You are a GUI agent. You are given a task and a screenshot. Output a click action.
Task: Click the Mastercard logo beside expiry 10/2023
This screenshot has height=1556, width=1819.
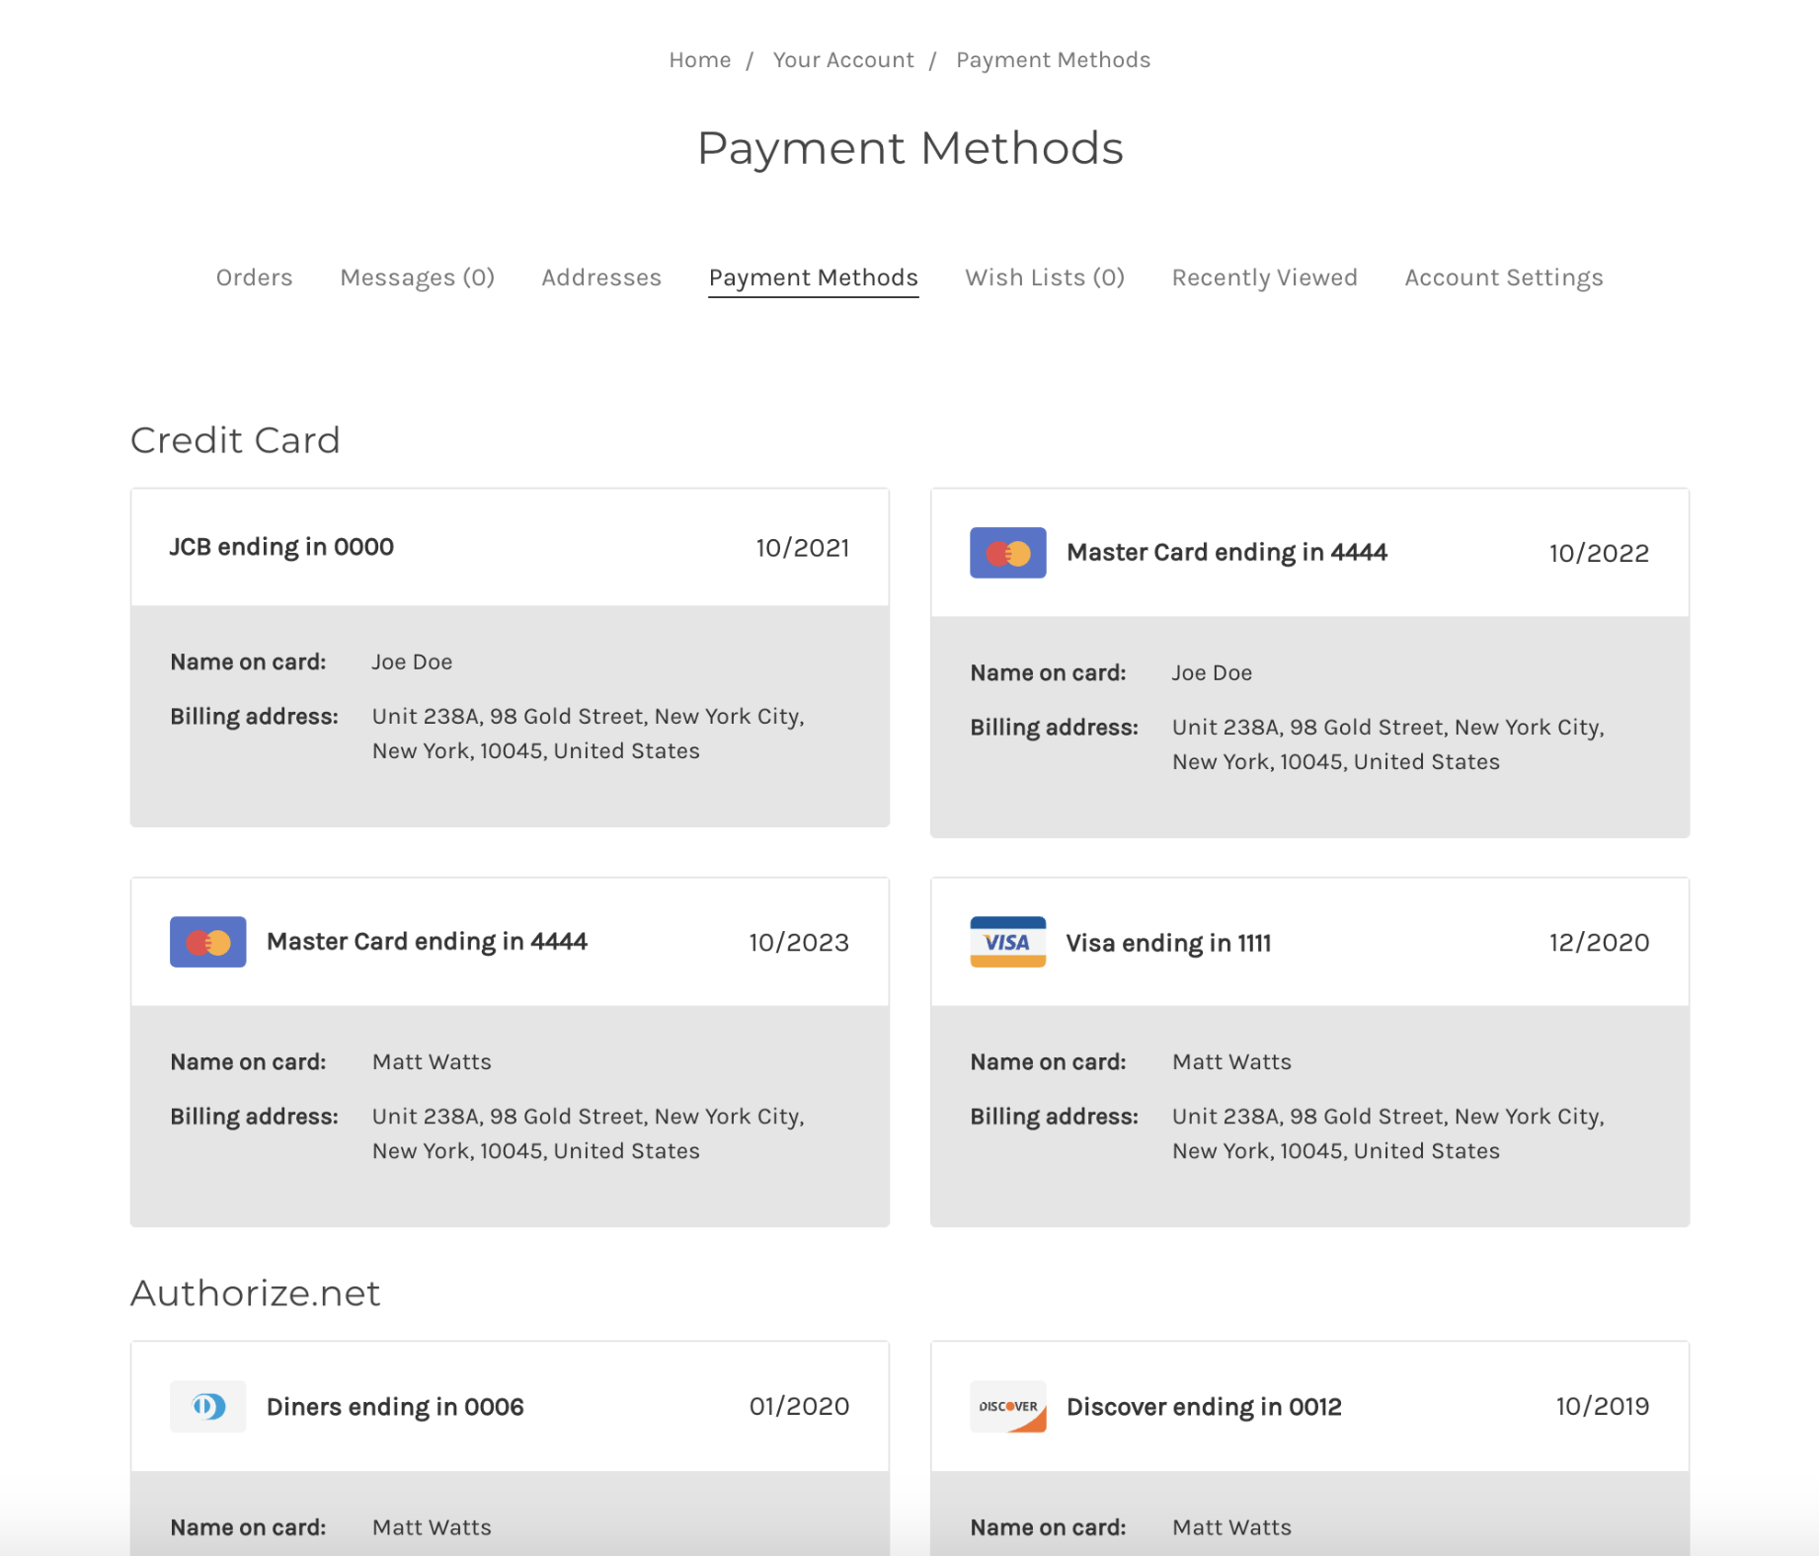(207, 942)
